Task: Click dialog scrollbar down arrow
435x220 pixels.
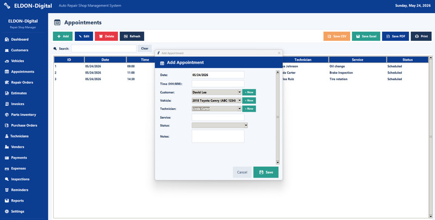Action: (x=277, y=162)
